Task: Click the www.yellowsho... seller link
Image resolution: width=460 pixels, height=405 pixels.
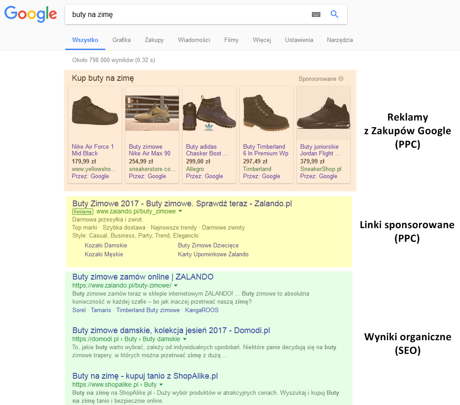Action: pos(94,169)
